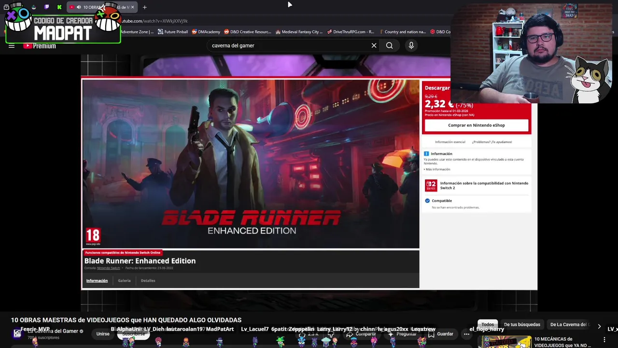Screen dimensions: 618x348
Task: Select the 'Todos' filter chip
Action: (488, 324)
